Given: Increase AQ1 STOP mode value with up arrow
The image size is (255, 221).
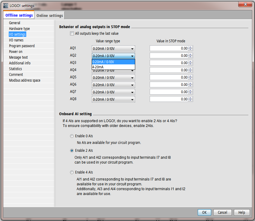Looking at the screenshot, I should [190, 47].
